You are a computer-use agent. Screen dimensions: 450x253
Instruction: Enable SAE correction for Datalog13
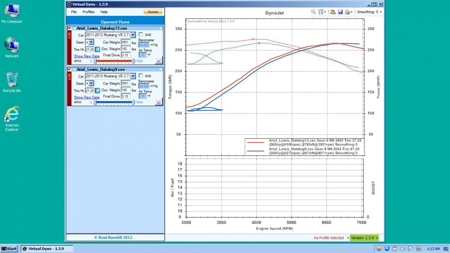point(141,35)
